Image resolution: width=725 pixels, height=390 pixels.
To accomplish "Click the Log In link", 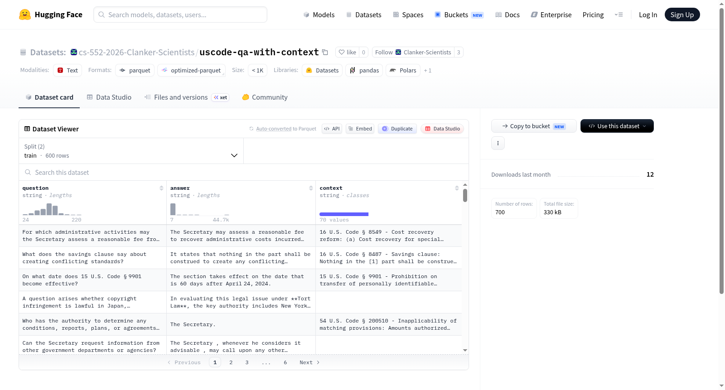I will 648,14.
